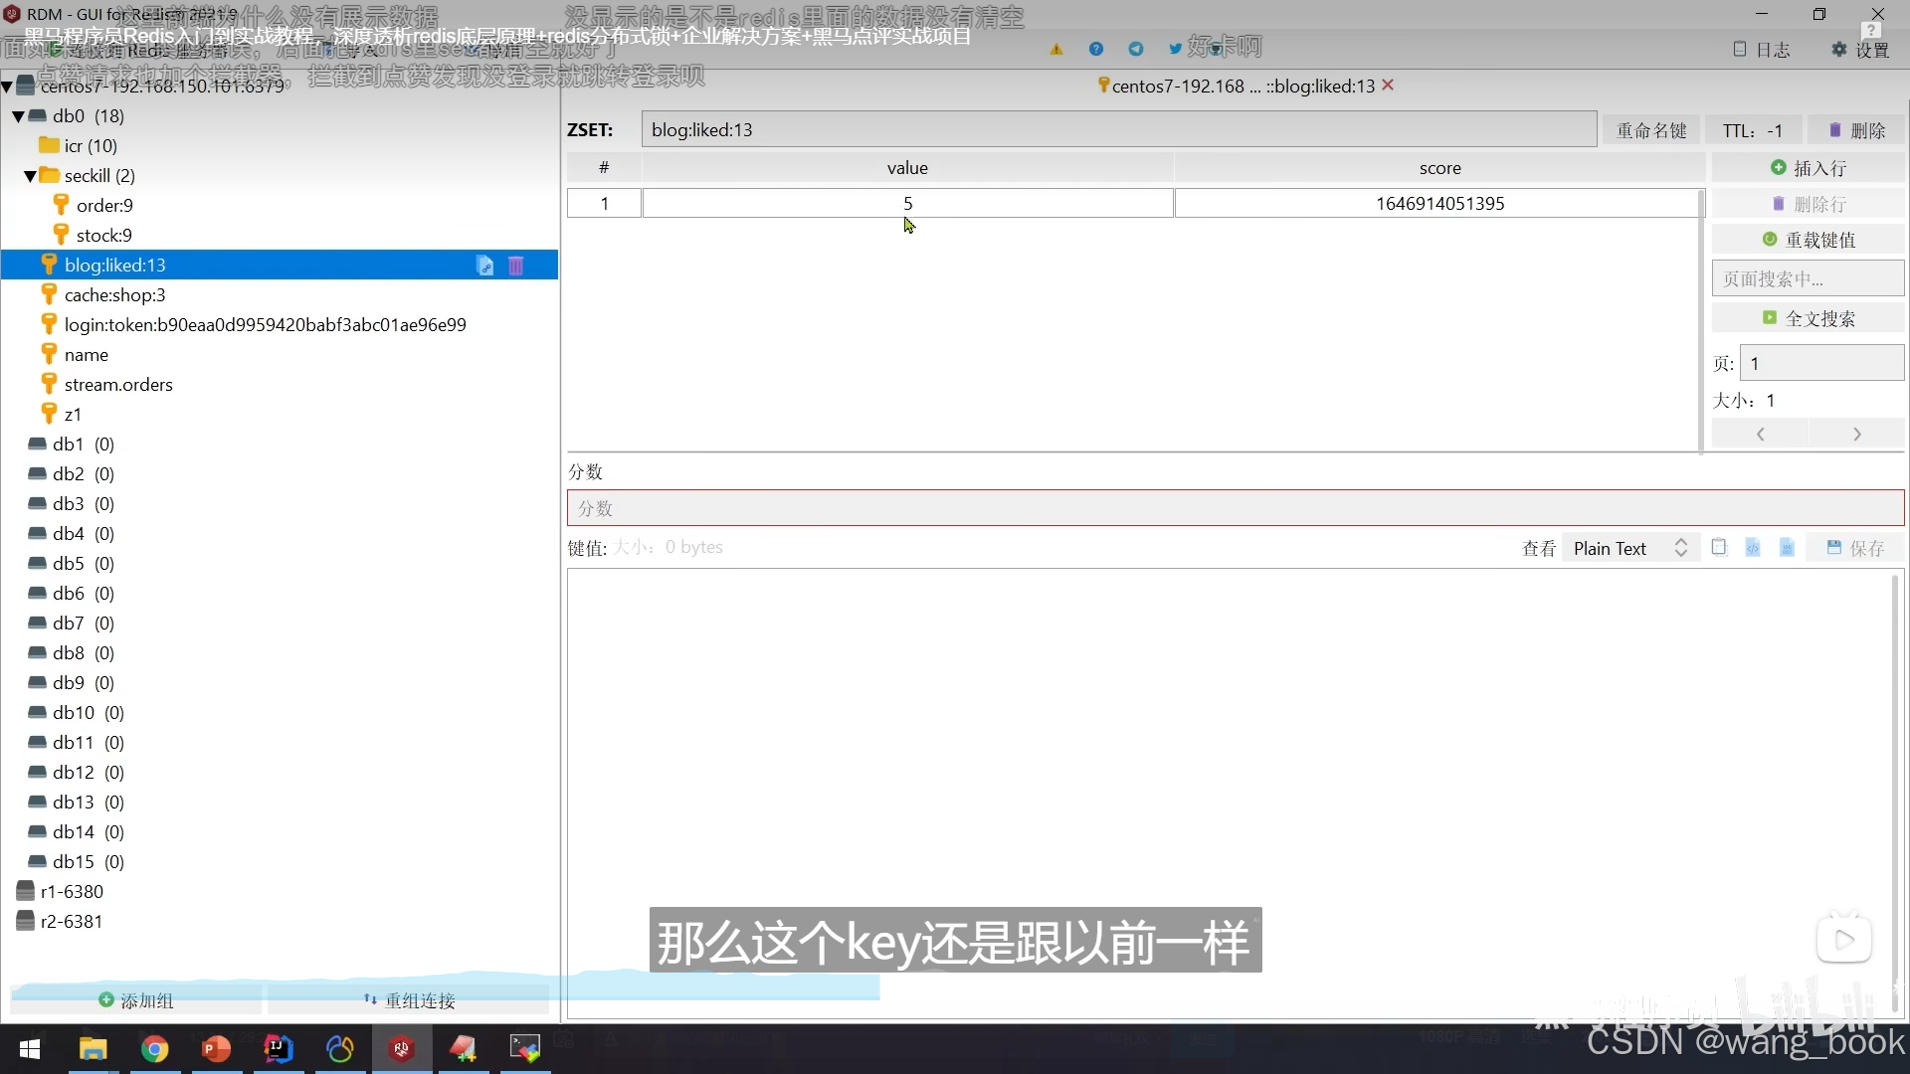Screen dimensions: 1910x1074
Task: Click the binary-file icon left of 保存
Action: pyautogui.click(x=1787, y=547)
